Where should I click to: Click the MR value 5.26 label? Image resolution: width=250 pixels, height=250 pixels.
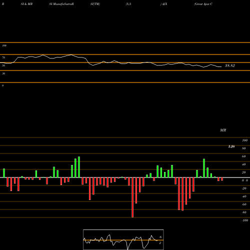pyautogui.click(x=231, y=146)
